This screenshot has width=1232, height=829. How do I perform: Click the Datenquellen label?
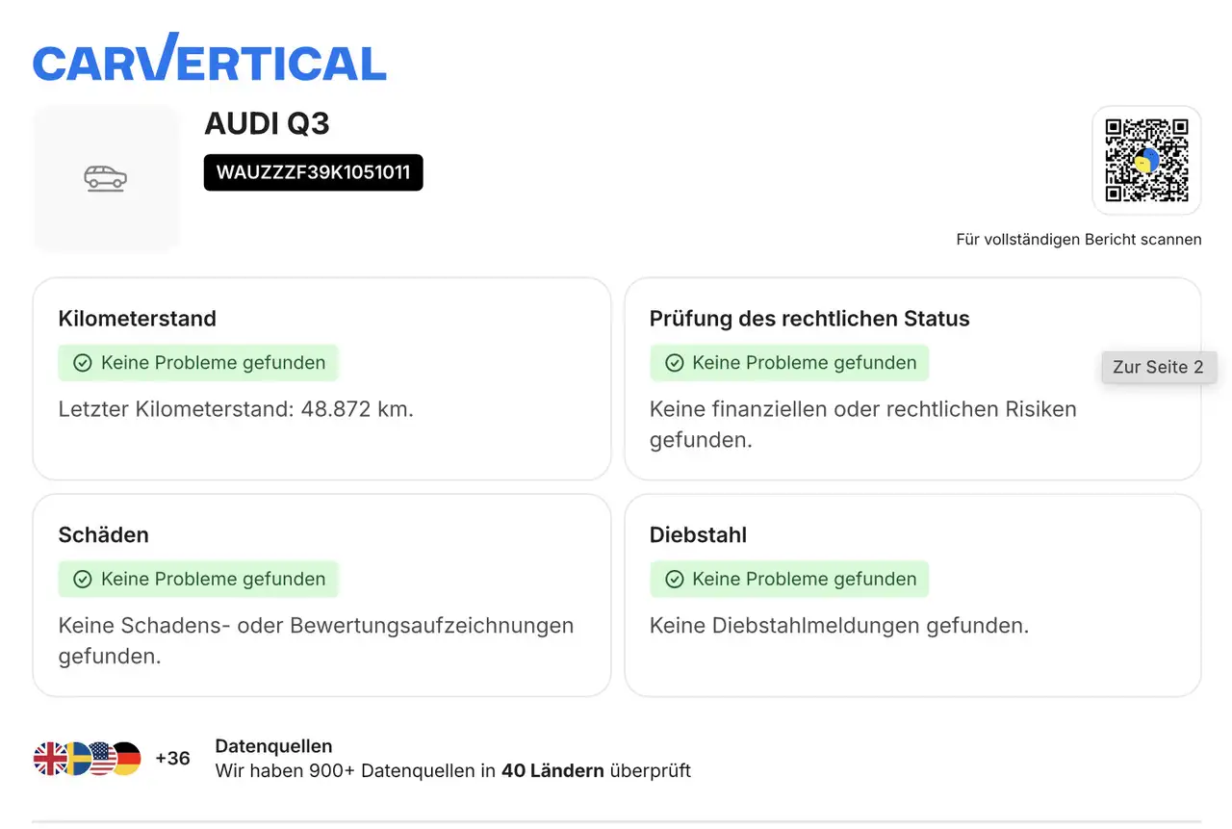(273, 746)
